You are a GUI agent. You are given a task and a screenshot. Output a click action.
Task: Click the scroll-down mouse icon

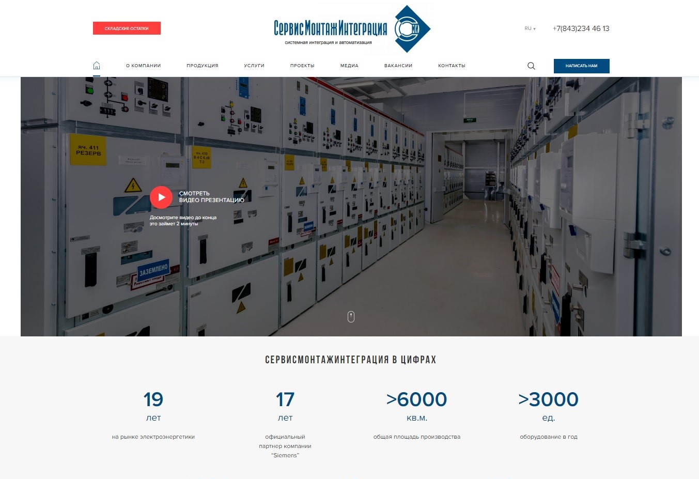351,317
